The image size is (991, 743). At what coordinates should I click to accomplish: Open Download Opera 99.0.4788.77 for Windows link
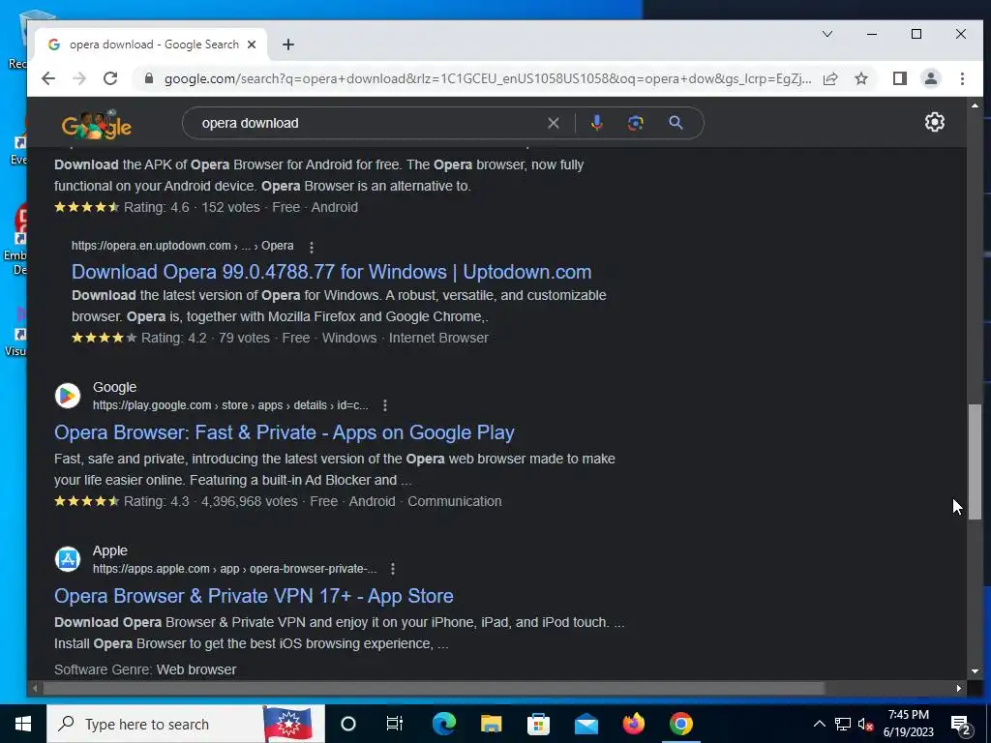pos(331,272)
